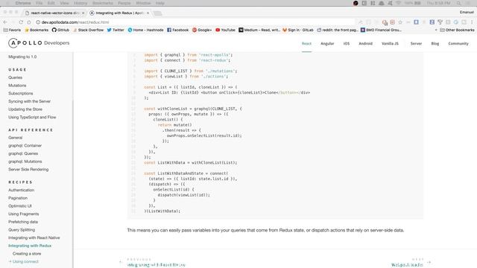The height and width of the screenshot is (268, 477).
Task: Open graphql: Queries reference page
Action: [23, 153]
